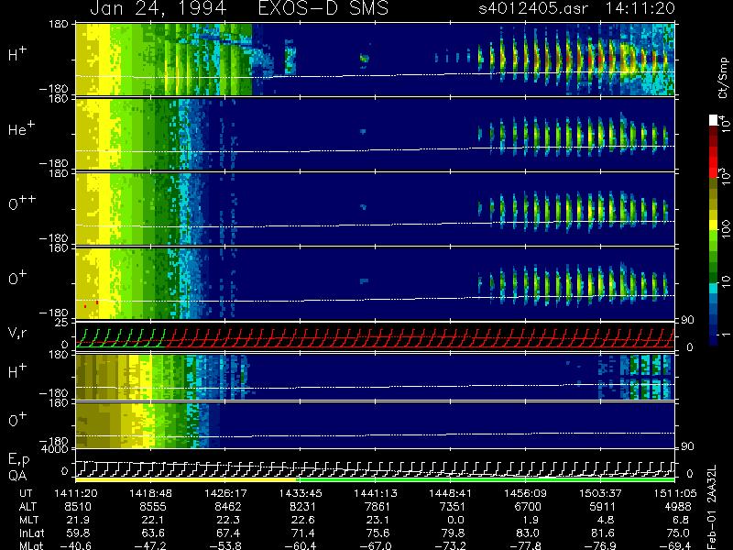Viewport: 733px width, 550px height.
Task: Select the "EXOS-D SMS" title text
Action: click(323, 9)
